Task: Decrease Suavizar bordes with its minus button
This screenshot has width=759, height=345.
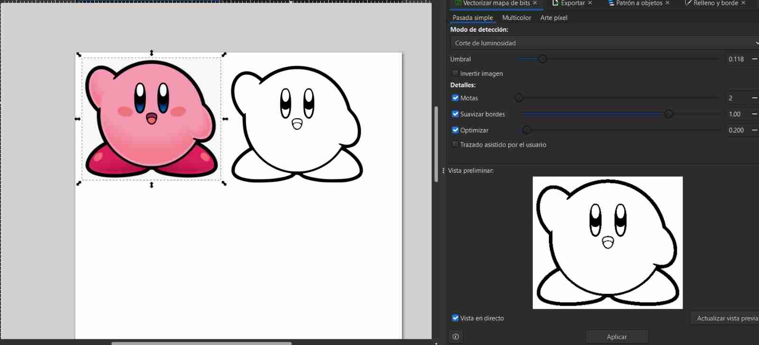Action: point(754,114)
